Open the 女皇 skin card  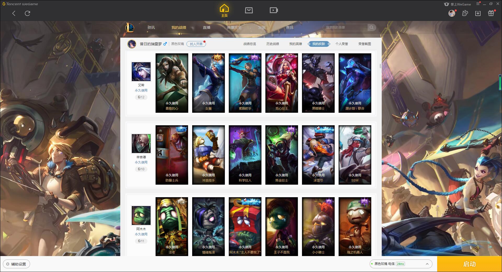208,83
